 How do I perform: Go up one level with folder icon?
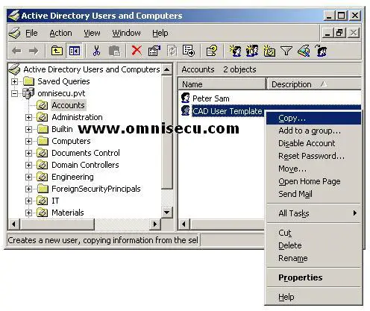coord(57,51)
